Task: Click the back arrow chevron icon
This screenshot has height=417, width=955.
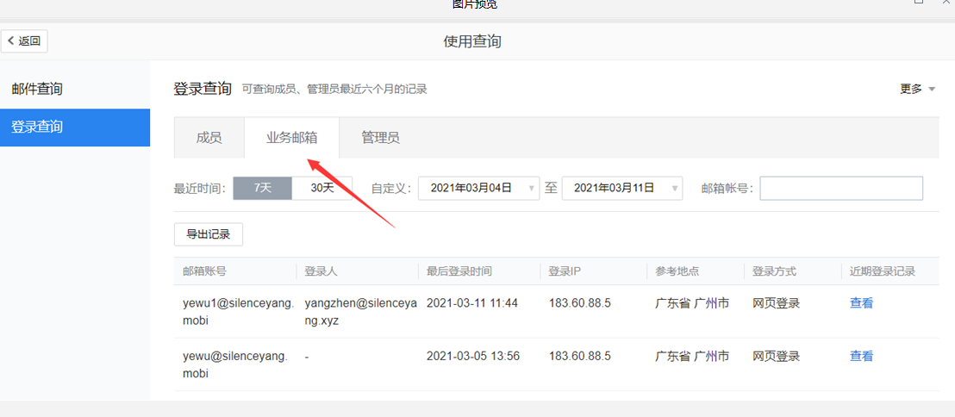Action: pos(11,40)
